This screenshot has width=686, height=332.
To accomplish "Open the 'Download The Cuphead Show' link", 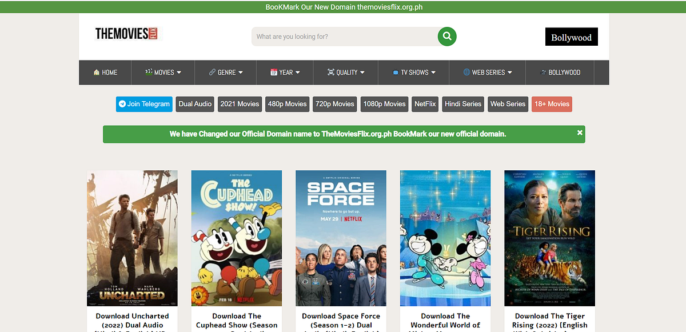I will click(237, 321).
